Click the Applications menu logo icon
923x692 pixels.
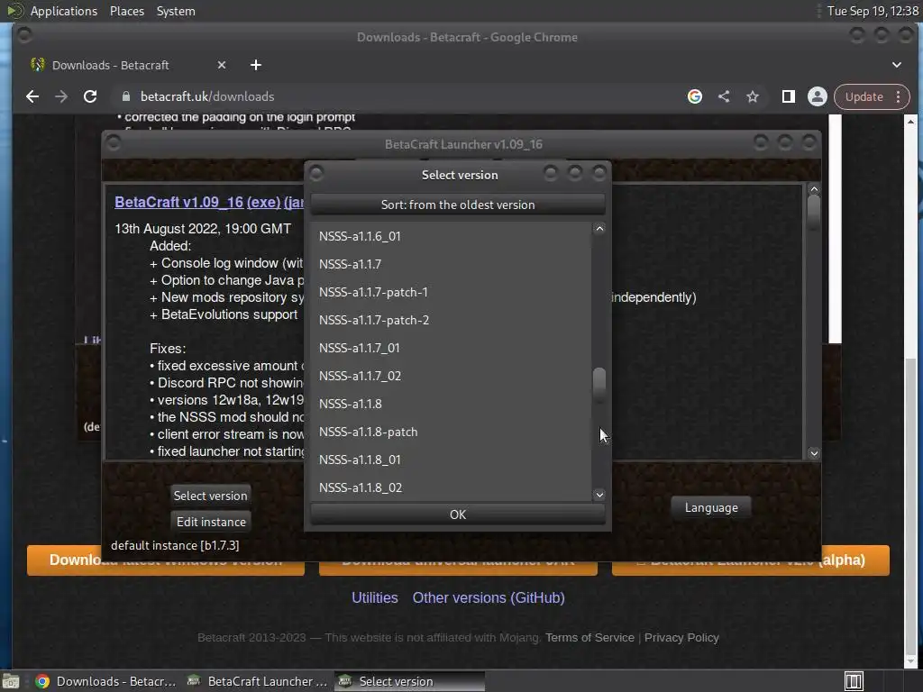(x=14, y=11)
